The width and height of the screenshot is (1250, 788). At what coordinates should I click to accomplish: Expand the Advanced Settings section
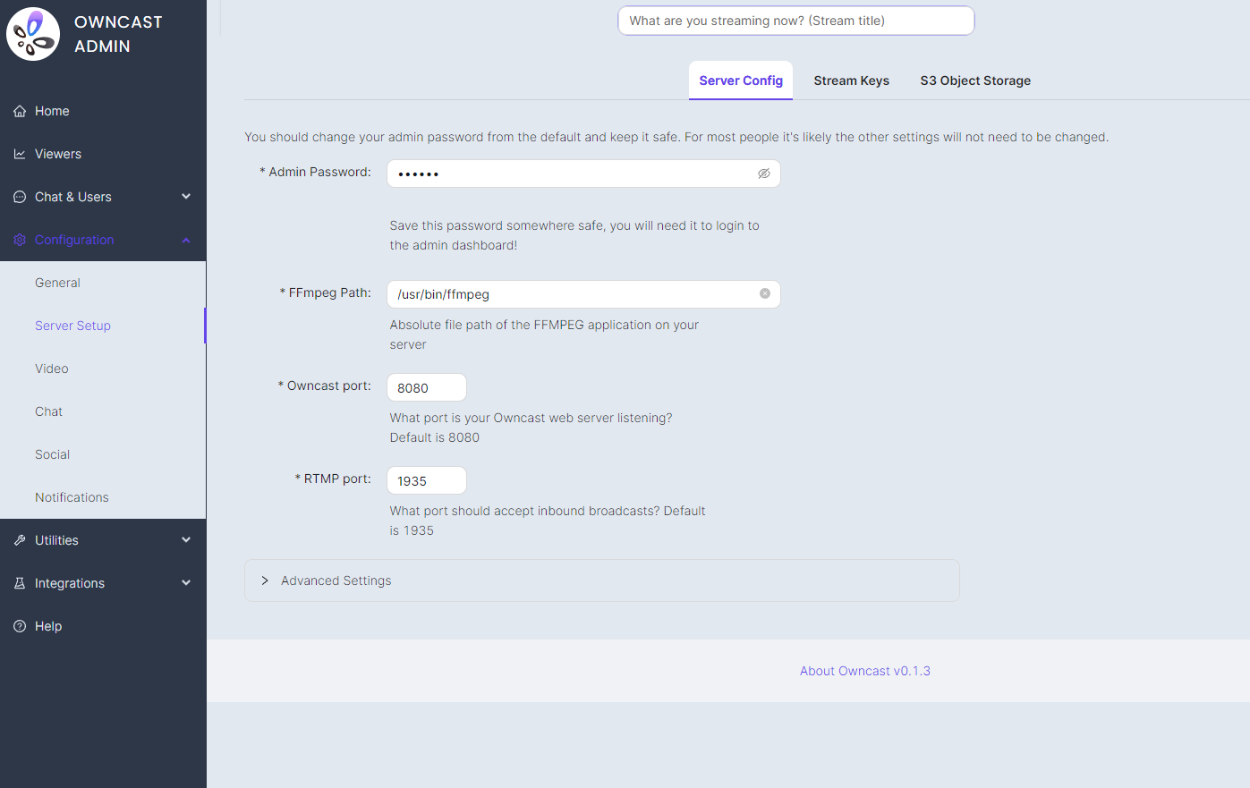coord(265,581)
